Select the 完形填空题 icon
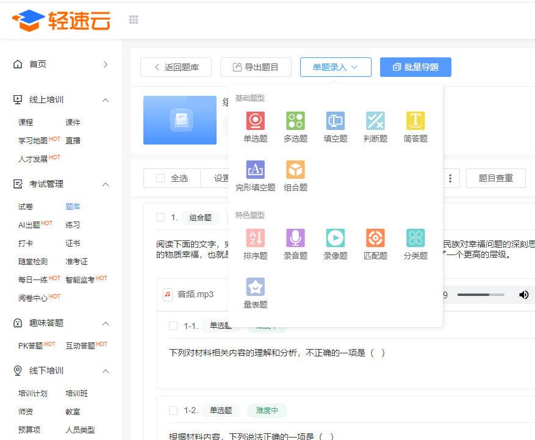 point(255,169)
